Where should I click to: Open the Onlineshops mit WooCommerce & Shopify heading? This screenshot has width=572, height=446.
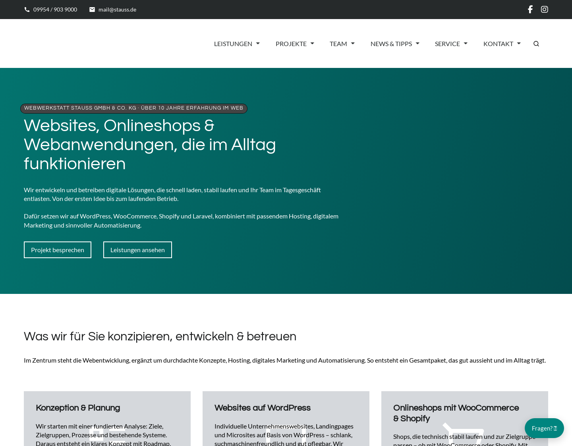(x=456, y=413)
